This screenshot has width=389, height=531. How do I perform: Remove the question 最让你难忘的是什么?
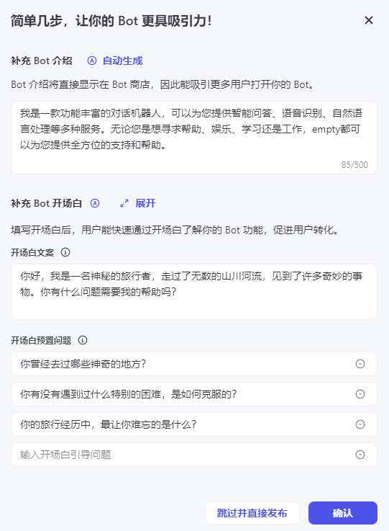[x=360, y=424]
